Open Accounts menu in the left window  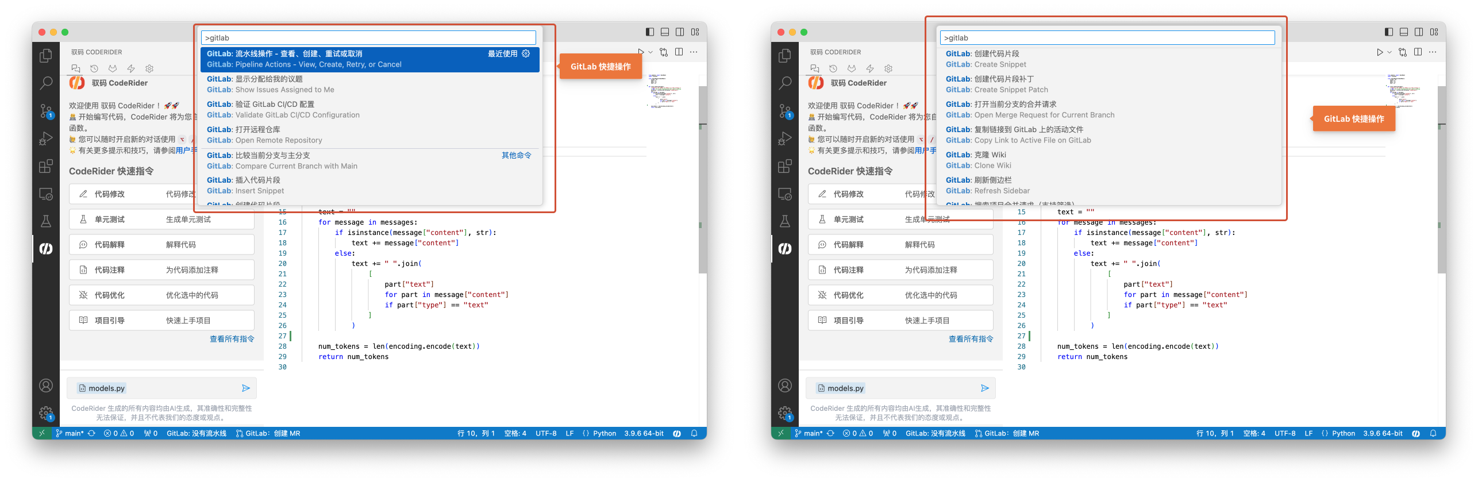point(45,385)
